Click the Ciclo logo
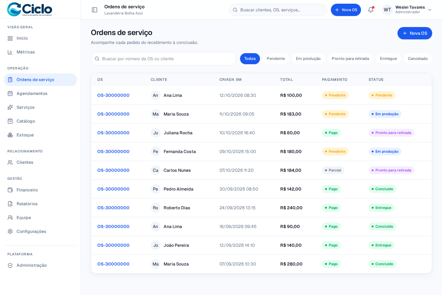The width and height of the screenshot is (442, 295). (29, 9)
